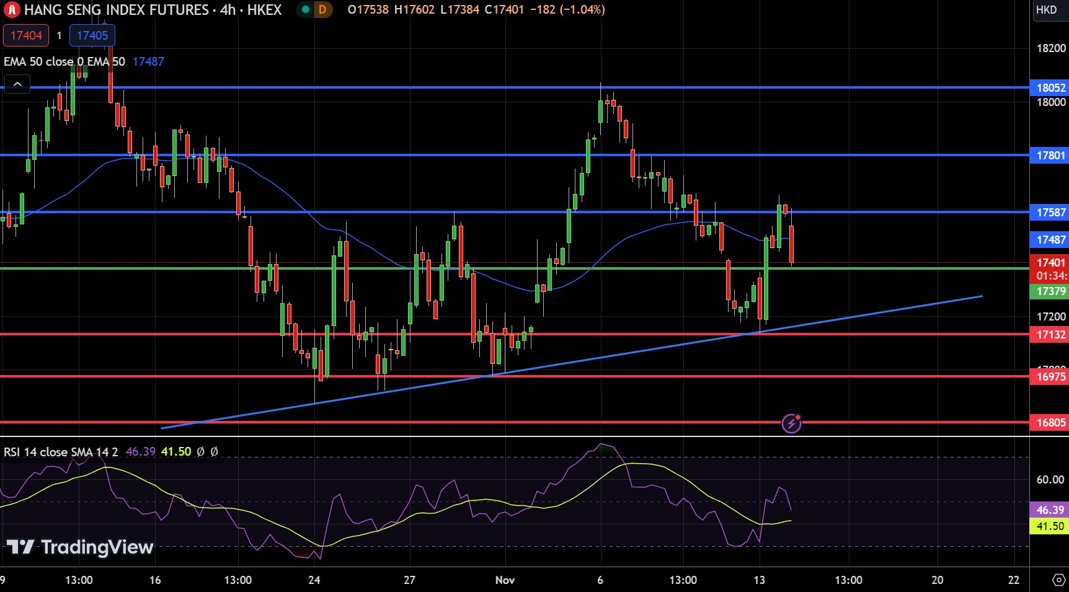Image resolution: width=1069 pixels, height=592 pixels.
Task: Click the Hang Seng red symbol logo
Action: pyautogui.click(x=12, y=10)
